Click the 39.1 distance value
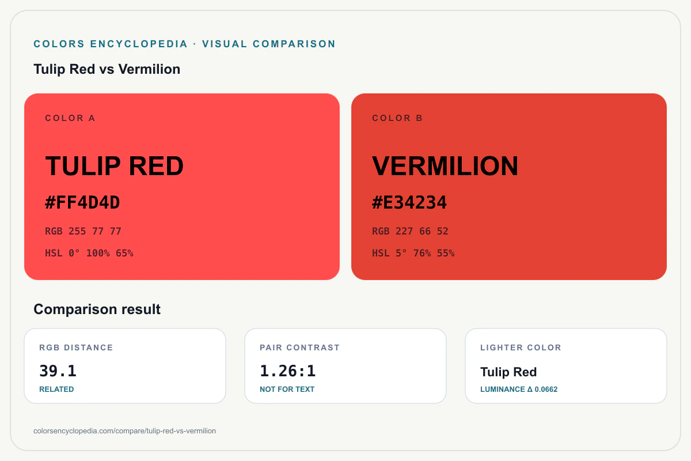Image resolution: width=691 pixels, height=461 pixels. pos(58,371)
